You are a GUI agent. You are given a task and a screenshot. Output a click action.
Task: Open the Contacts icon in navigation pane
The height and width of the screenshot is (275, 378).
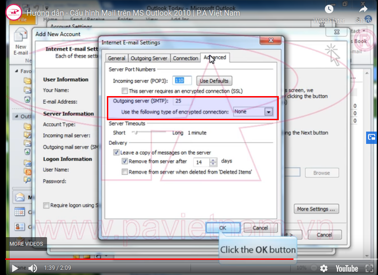click(x=20, y=227)
